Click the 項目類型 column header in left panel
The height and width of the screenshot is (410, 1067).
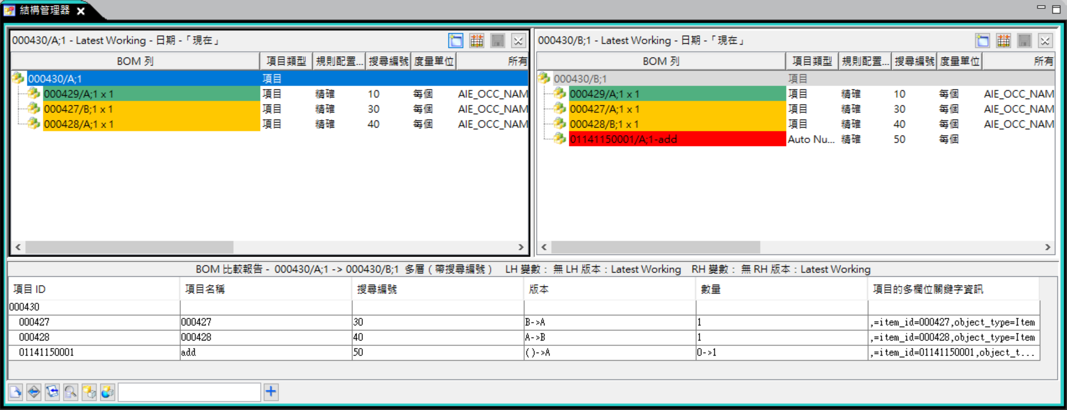point(286,61)
